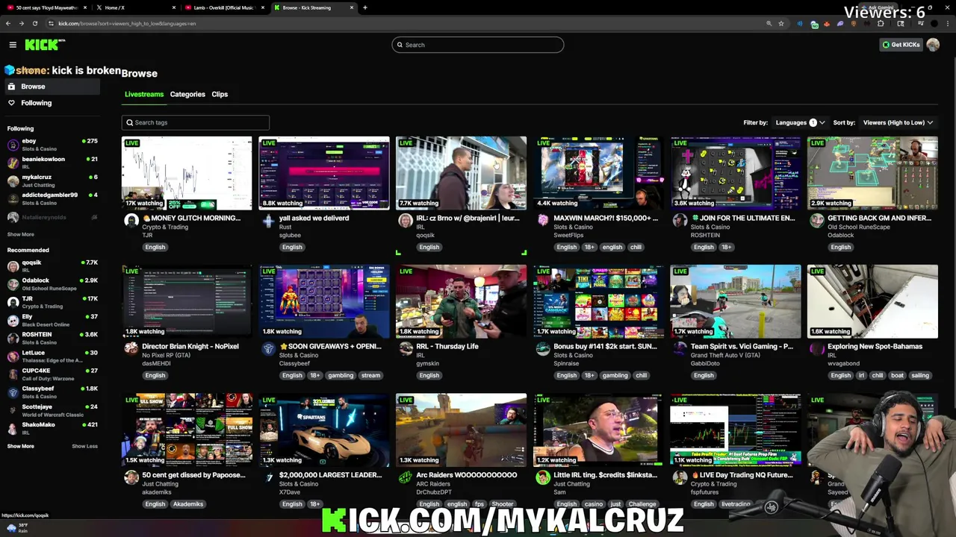
Task: Open Following in the sidebar
Action: coord(51,103)
